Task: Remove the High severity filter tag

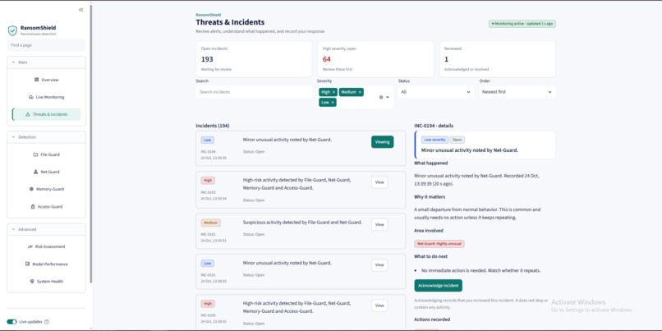Action: point(333,92)
